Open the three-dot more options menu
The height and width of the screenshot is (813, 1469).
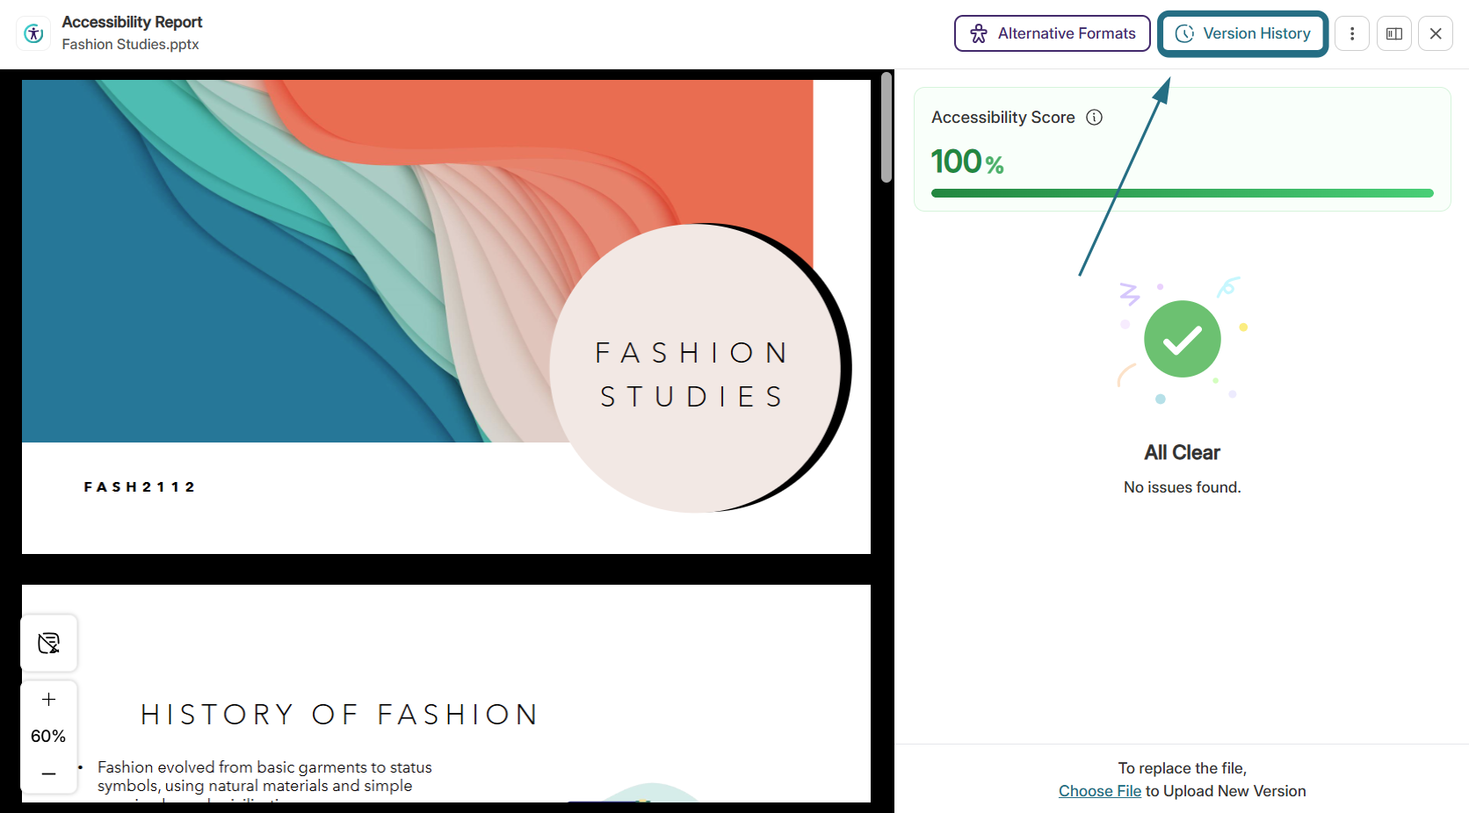coord(1352,33)
